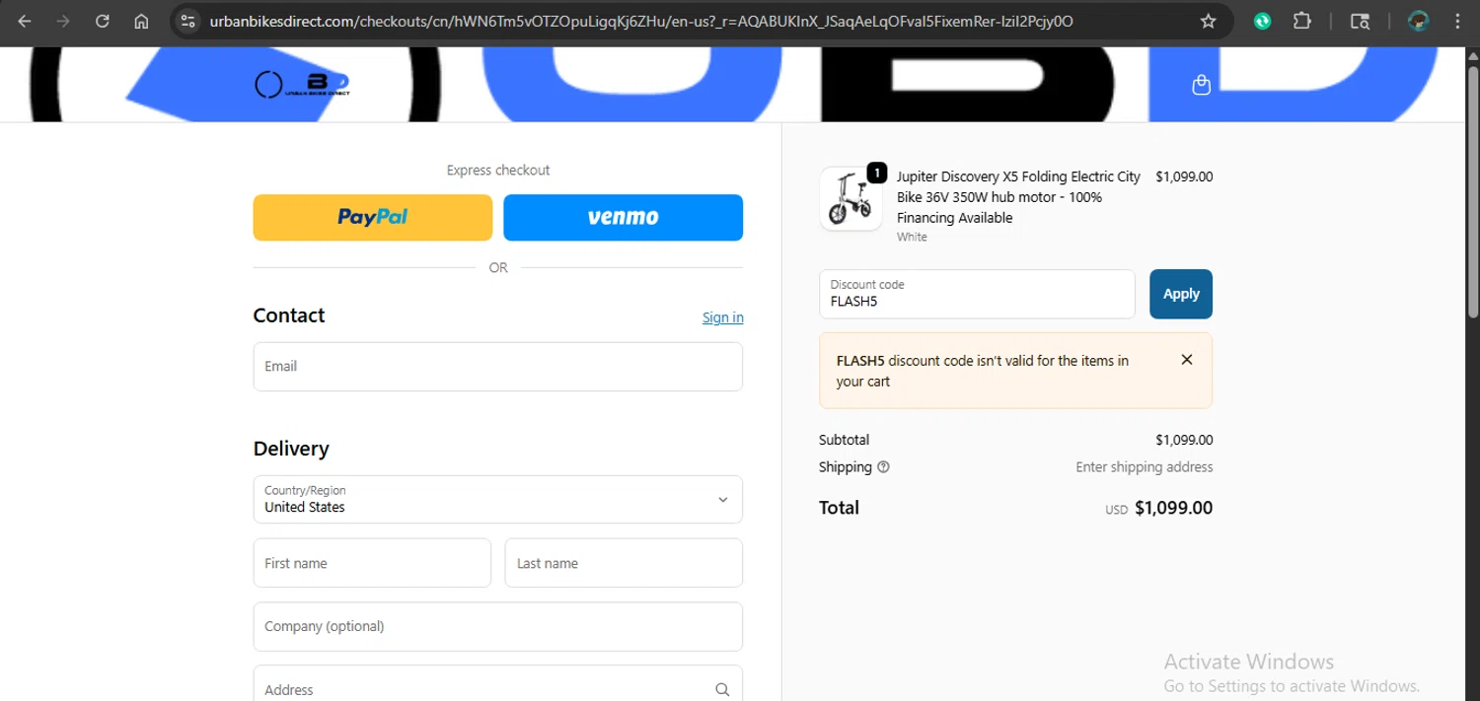
Task: Expand the Country/Region dropdown
Action: tap(498, 499)
